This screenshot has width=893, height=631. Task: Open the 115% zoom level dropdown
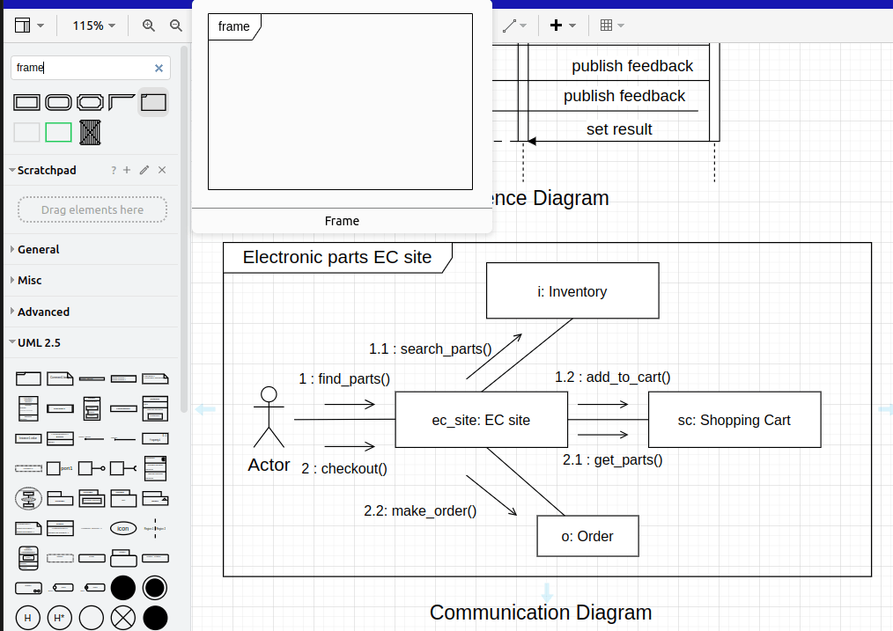tap(94, 26)
